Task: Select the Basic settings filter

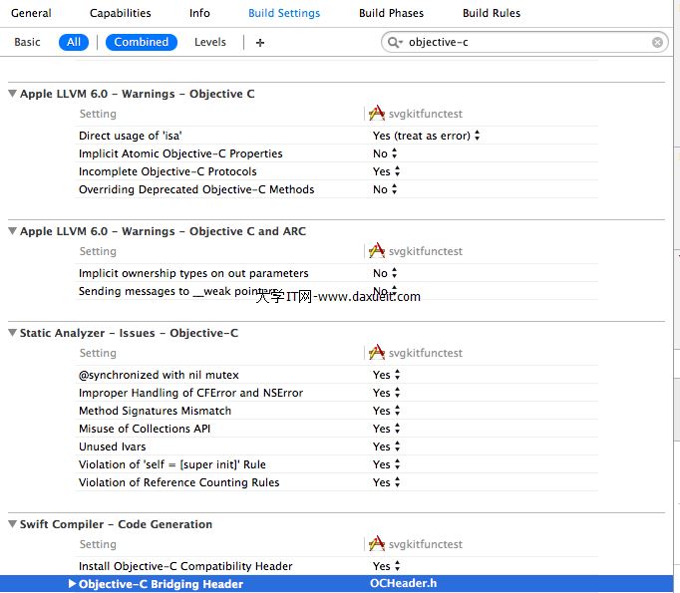Action: point(28,42)
